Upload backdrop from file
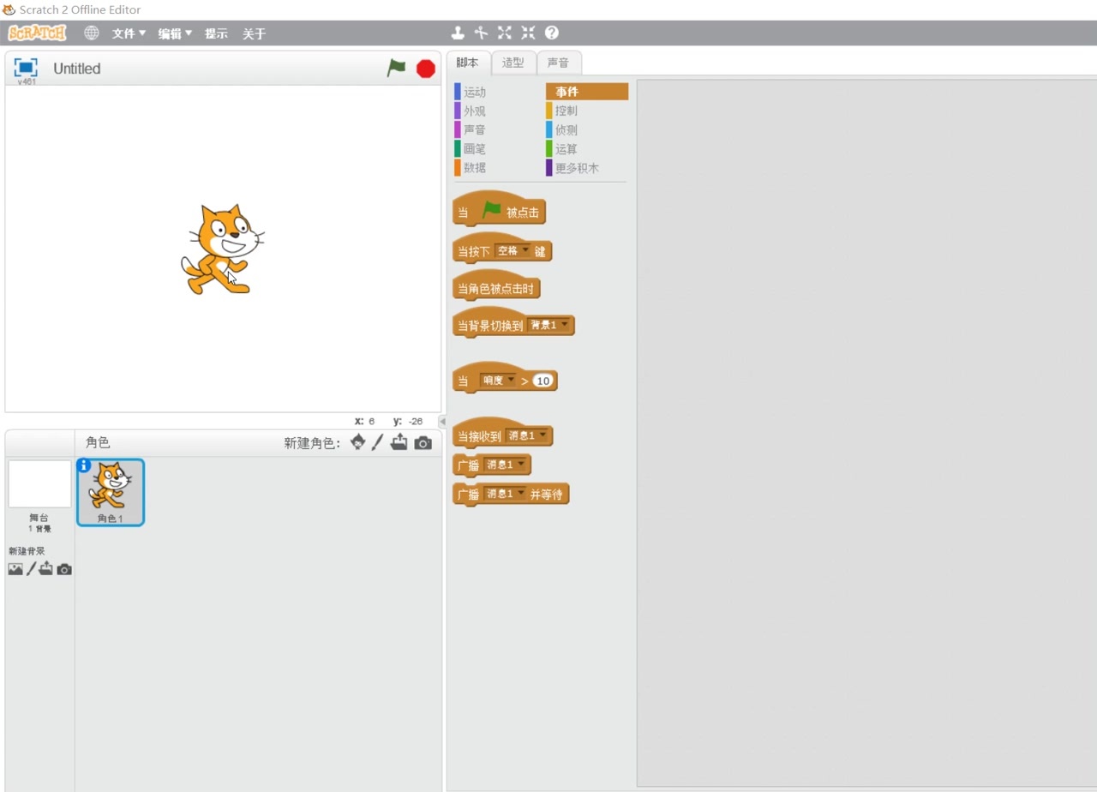This screenshot has height=792, width=1097. coord(46,569)
